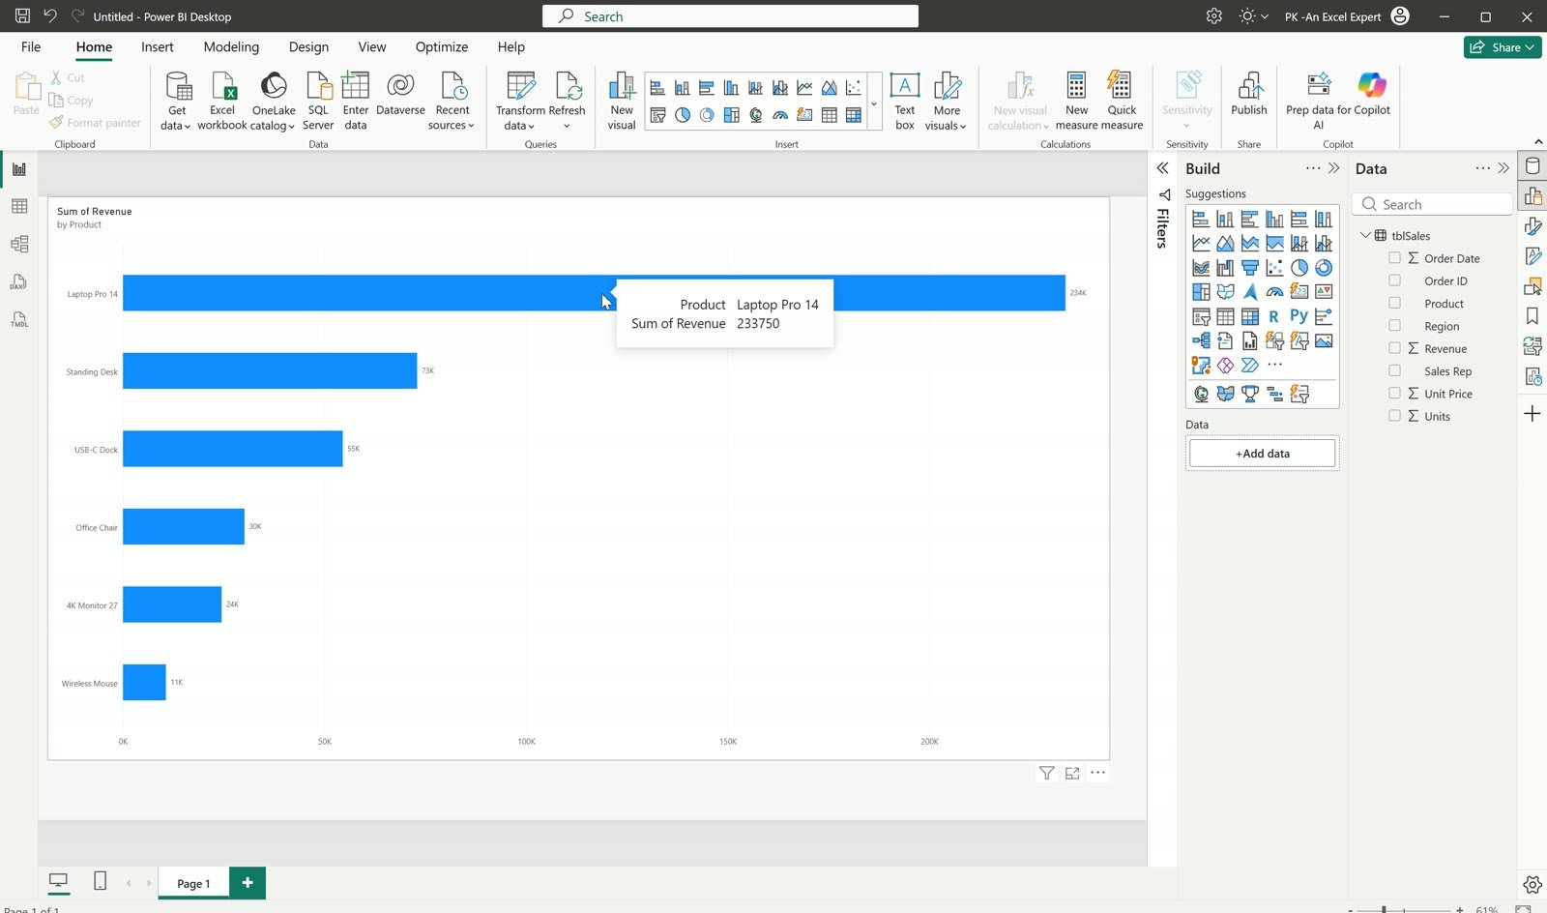
Task: Open DAX query view in sidebar
Action: (x=19, y=281)
